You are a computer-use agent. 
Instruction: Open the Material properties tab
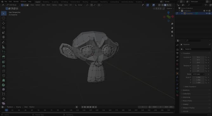pyautogui.click(x=177, y=95)
